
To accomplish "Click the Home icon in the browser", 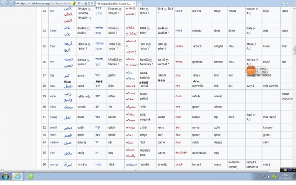I will 283,3.
